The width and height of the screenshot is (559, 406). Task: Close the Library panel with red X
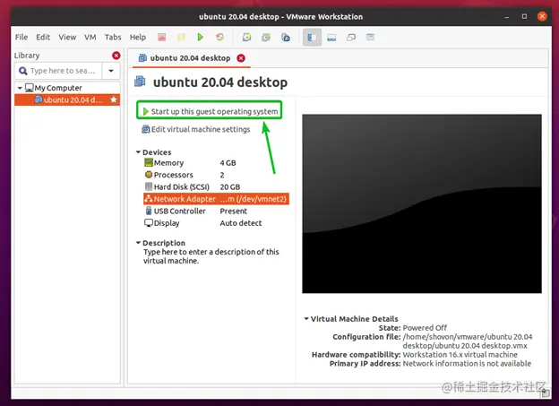click(116, 56)
